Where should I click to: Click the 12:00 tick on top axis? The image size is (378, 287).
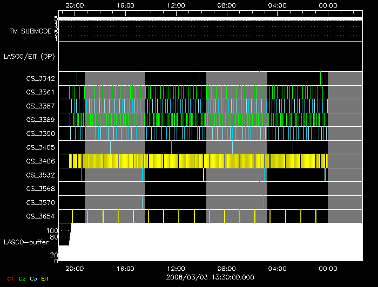click(x=176, y=5)
